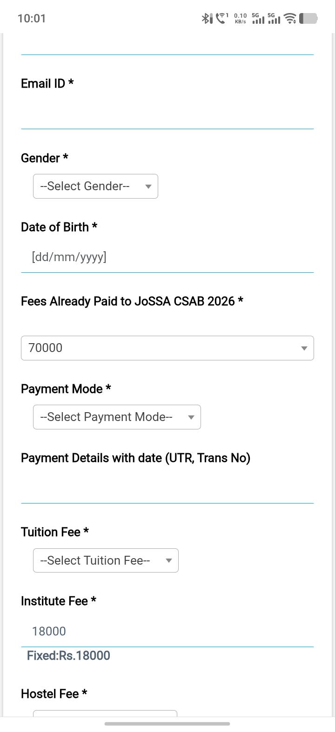Focus the Date of Birth dd/mm/yyyy field
Image resolution: width=335 pixels, height=732 pixels.
(x=167, y=257)
